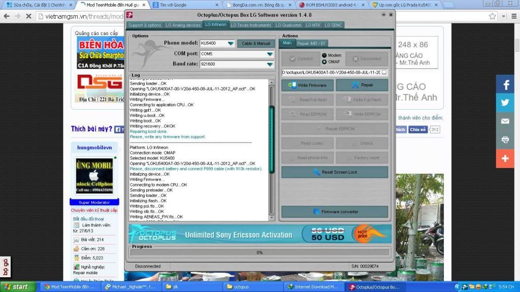Switch to Up rom gốc LG Prada tab

(x=405, y=5)
